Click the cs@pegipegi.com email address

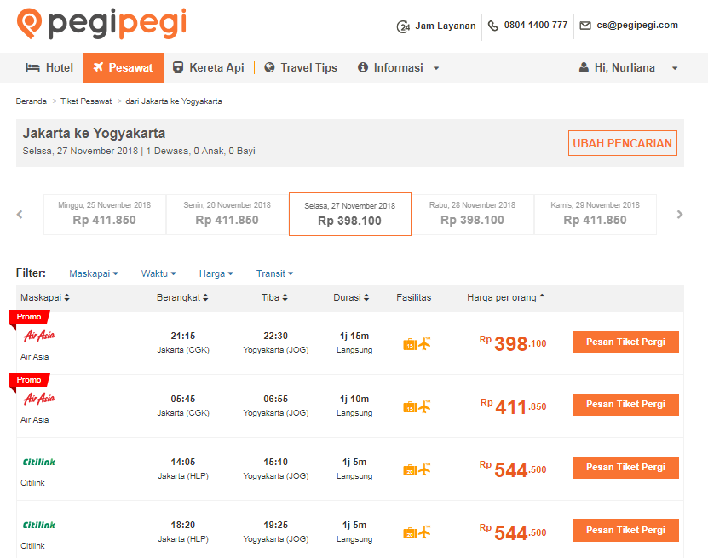pos(637,26)
